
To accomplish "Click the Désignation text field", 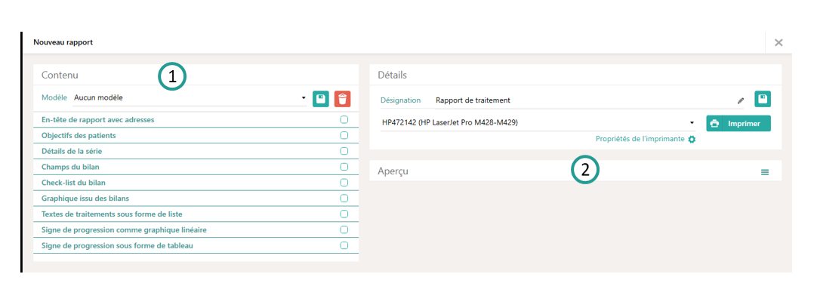I will [x=581, y=100].
